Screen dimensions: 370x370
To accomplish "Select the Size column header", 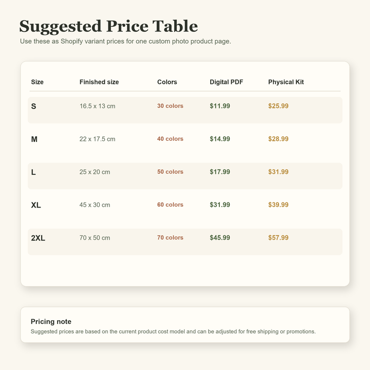I will tap(38, 82).
